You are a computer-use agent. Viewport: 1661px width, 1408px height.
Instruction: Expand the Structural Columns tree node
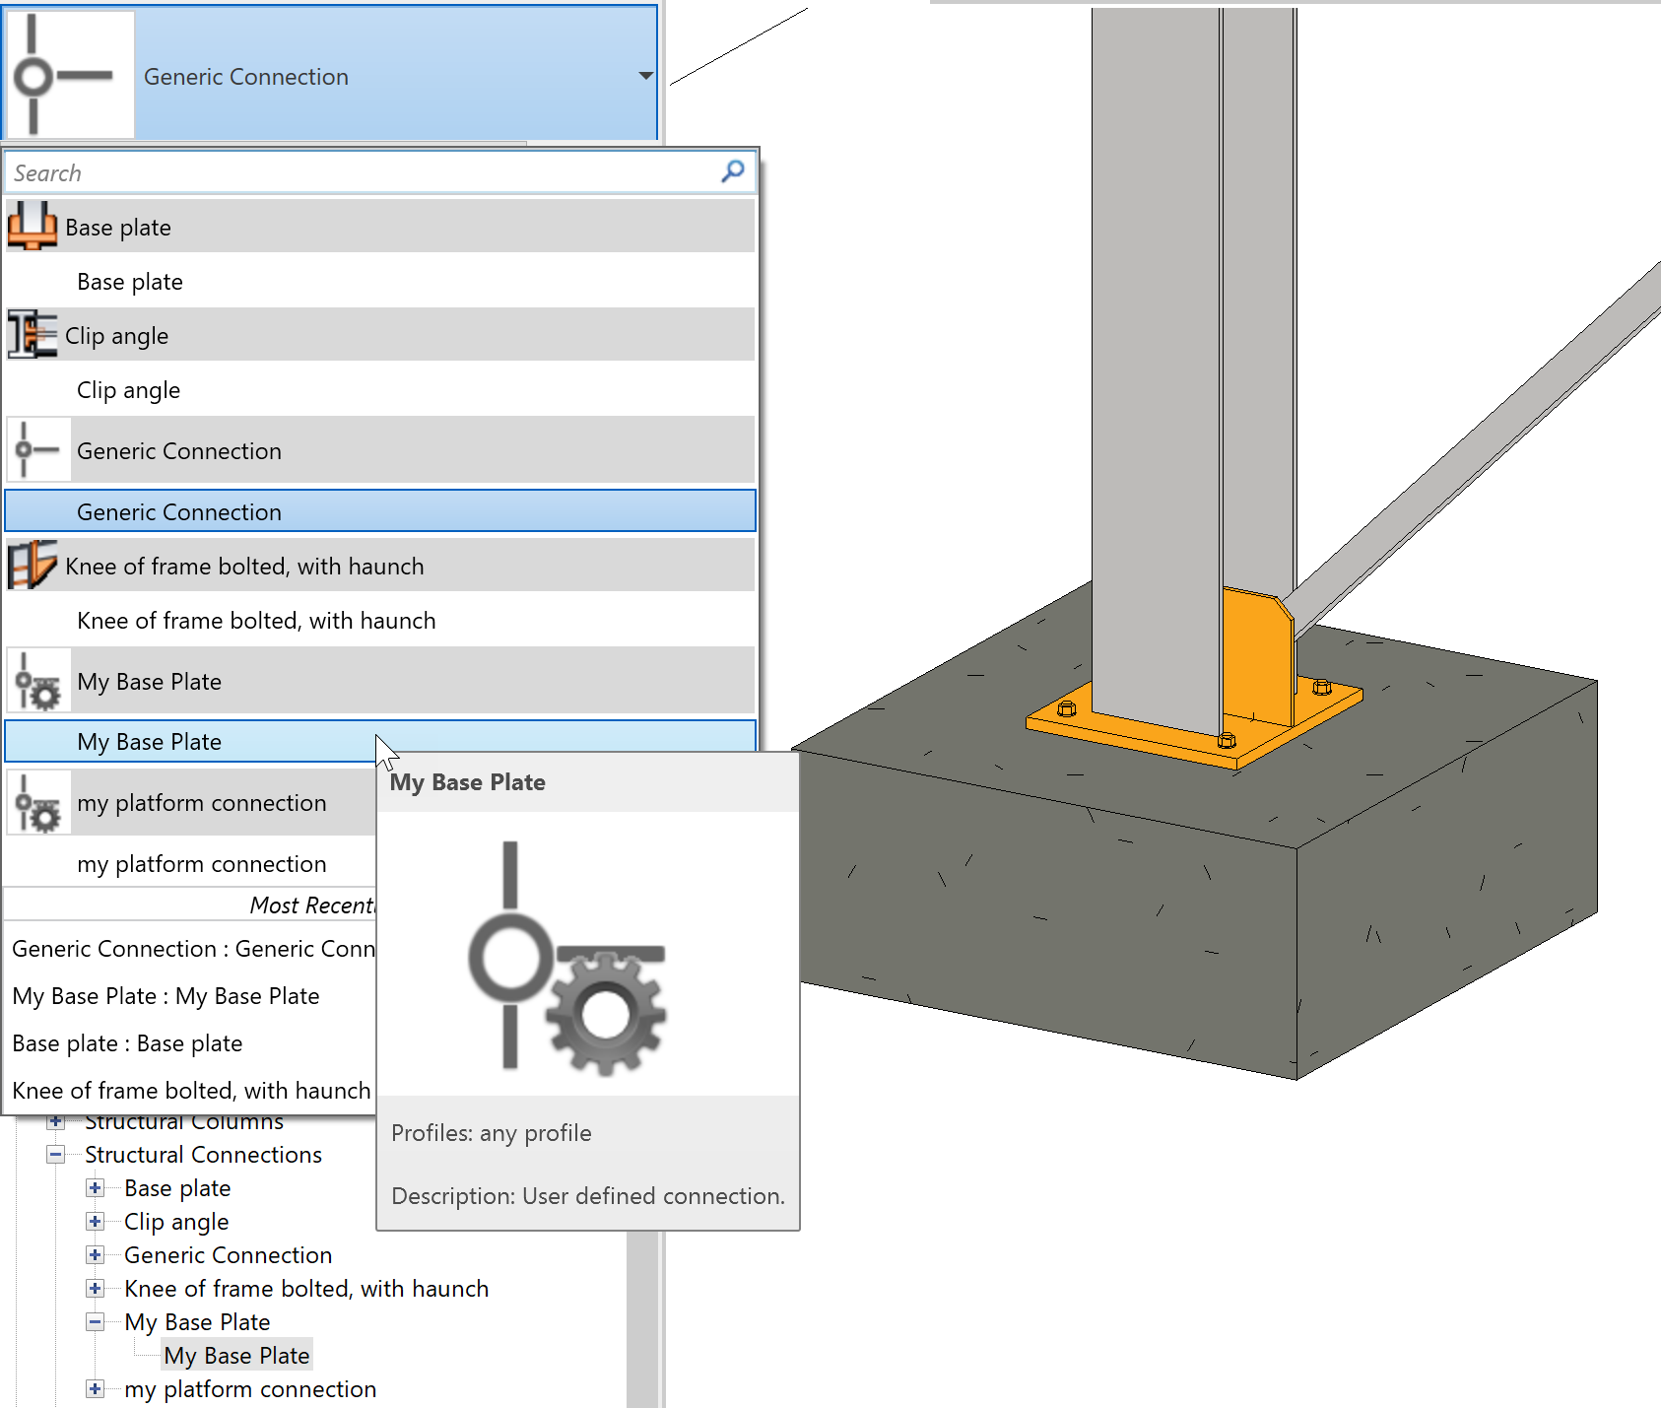pyautogui.click(x=55, y=1120)
